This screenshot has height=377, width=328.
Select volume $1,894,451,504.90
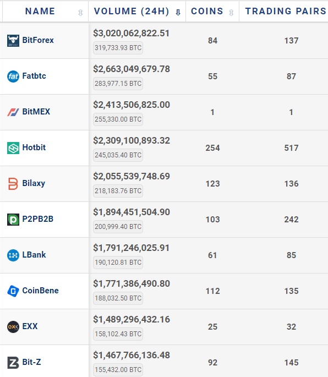pos(132,212)
